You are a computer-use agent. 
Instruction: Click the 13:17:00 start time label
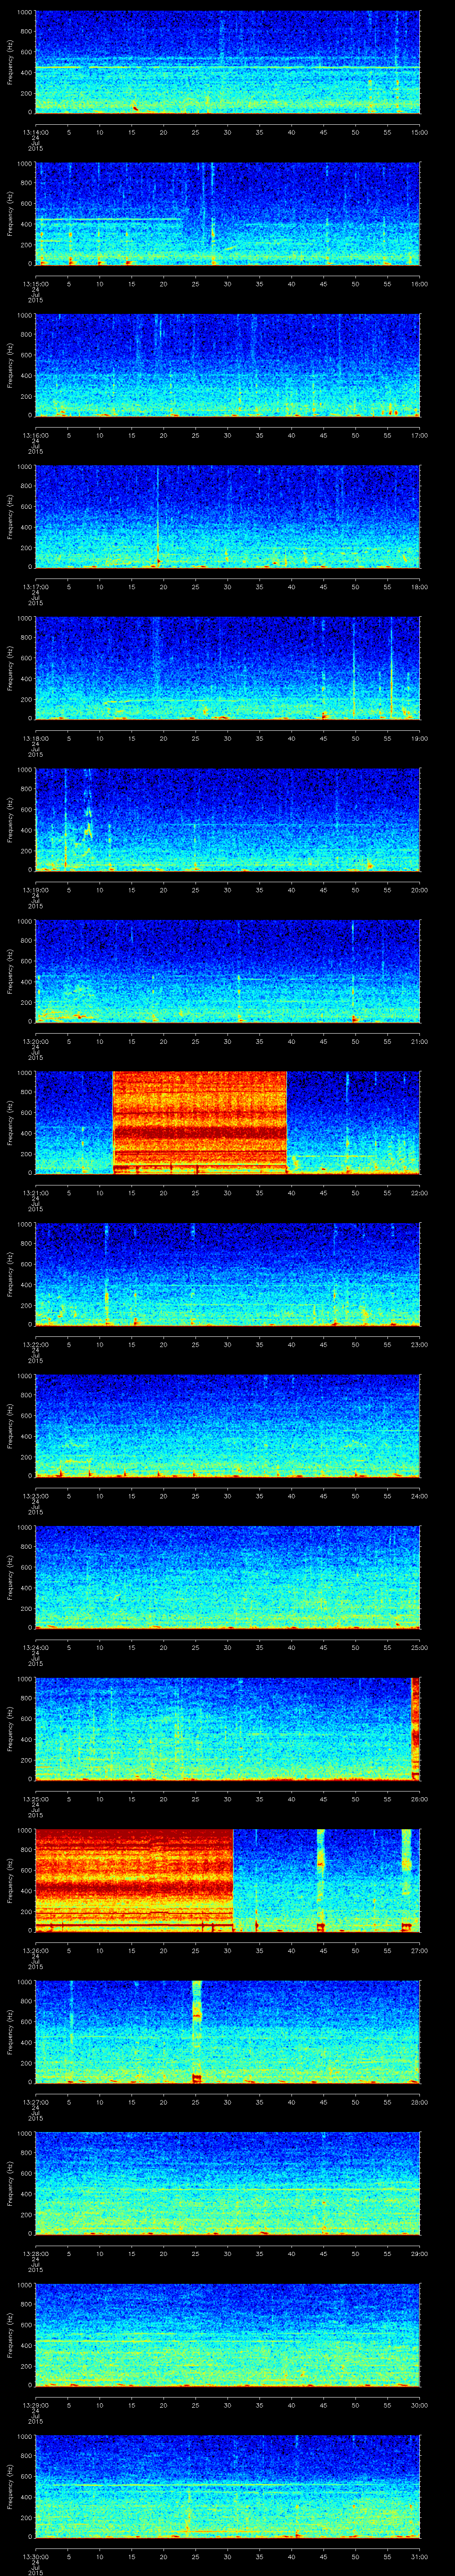35,587
